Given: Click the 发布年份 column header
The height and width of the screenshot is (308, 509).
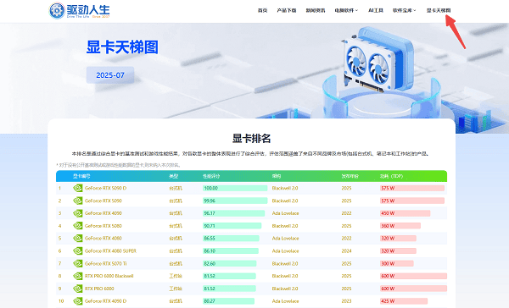Looking at the screenshot, I should tap(350, 176).
